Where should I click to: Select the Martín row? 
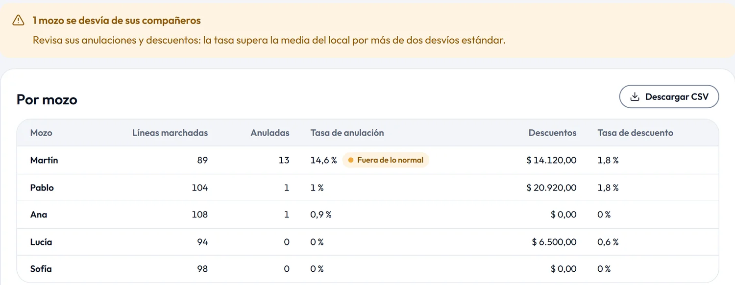click(x=367, y=160)
